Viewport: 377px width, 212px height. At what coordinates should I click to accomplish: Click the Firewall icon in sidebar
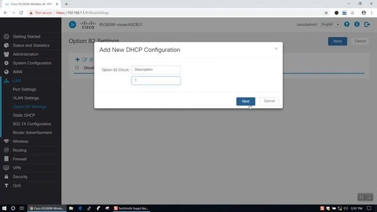(6, 159)
